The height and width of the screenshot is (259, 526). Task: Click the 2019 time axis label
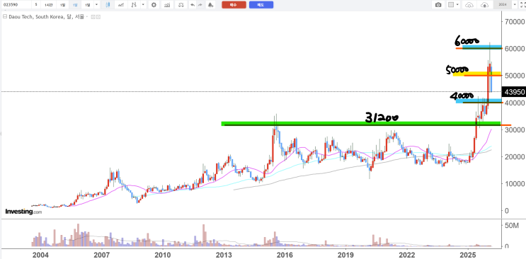[x=345, y=254]
